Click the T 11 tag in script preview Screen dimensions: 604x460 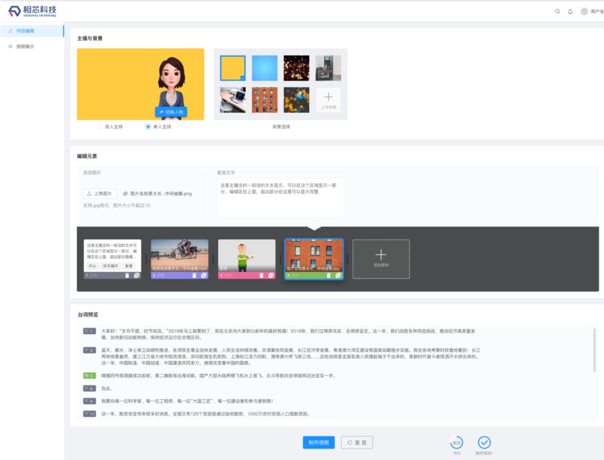coord(89,414)
